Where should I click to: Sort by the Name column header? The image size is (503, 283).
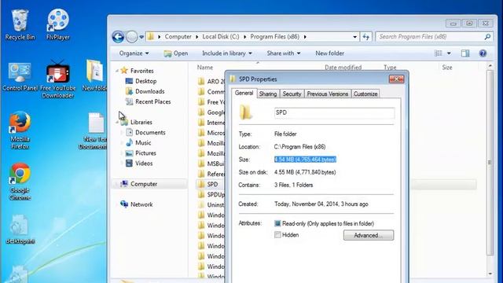pyautogui.click(x=205, y=68)
